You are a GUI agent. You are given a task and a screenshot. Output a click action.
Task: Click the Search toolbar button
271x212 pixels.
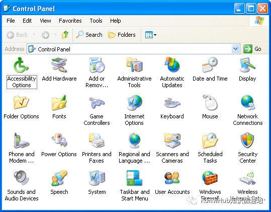click(89, 35)
